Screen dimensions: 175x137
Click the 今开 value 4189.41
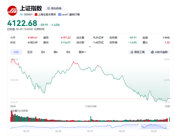(x=33, y=38)
